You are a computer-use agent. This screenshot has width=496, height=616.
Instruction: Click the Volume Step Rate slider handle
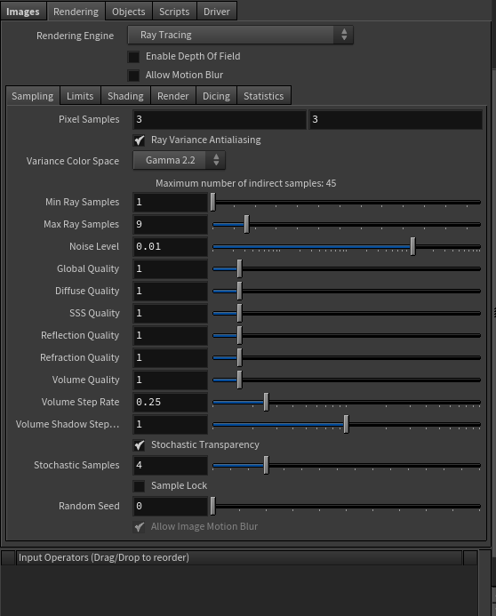(x=267, y=402)
